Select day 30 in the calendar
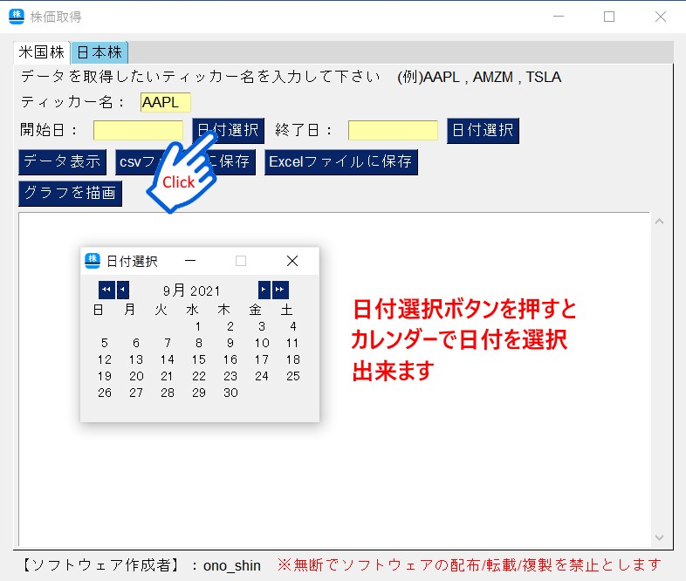Screen dimensions: 686x581 pos(230,393)
